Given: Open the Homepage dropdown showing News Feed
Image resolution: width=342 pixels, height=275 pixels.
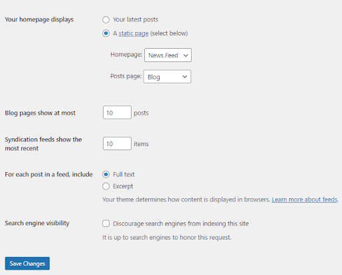Looking at the screenshot, I should pyautogui.click(x=168, y=55).
